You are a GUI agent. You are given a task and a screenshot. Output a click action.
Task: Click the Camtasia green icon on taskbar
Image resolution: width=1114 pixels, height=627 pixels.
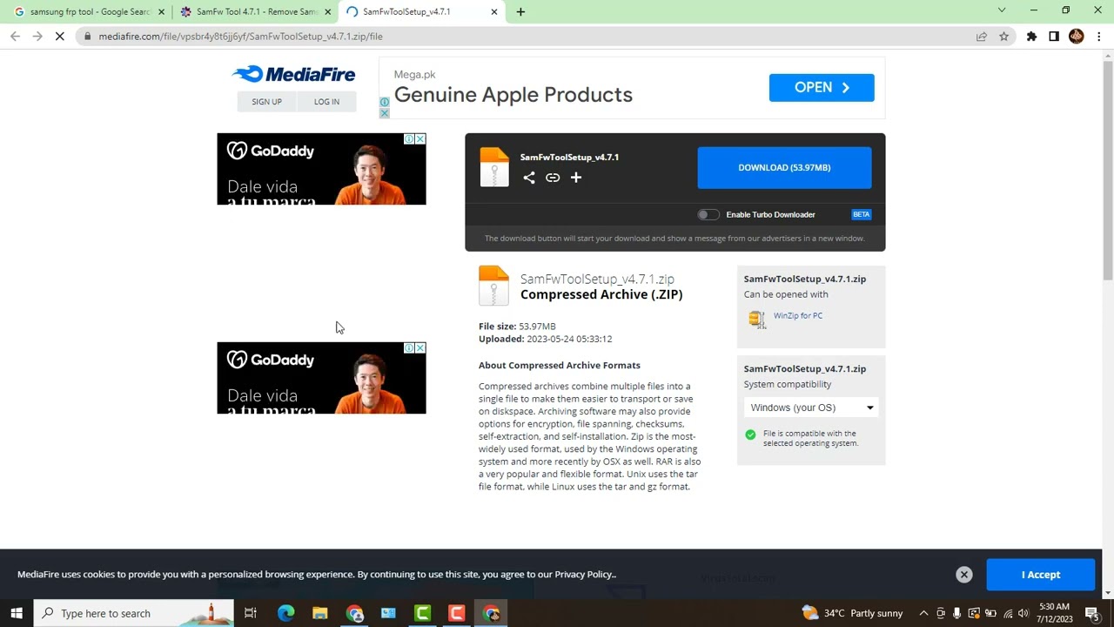click(423, 613)
